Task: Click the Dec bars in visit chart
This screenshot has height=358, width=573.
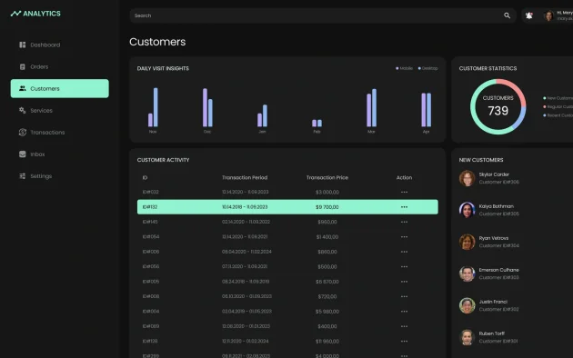Action: (207, 107)
